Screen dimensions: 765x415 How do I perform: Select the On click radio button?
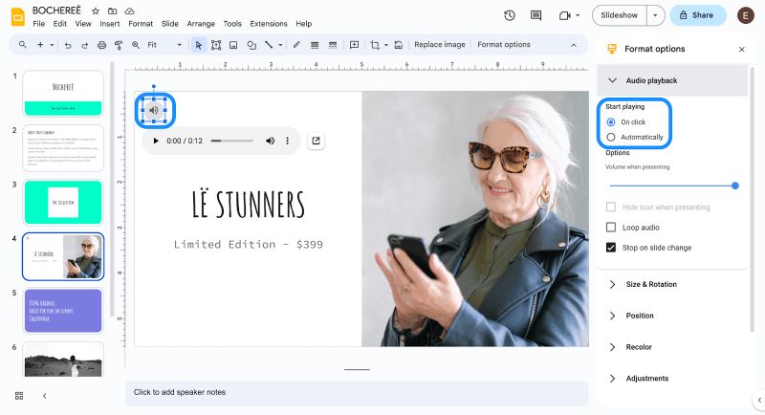(x=611, y=121)
